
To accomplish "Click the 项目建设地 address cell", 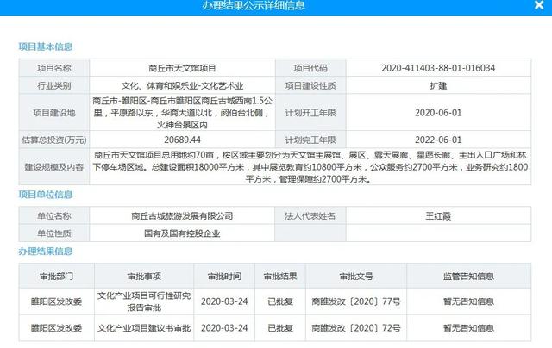I will coord(182,113).
